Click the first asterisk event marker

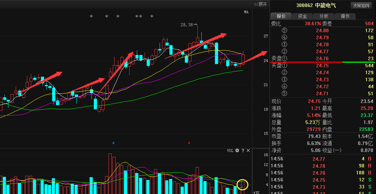[x=91, y=16]
